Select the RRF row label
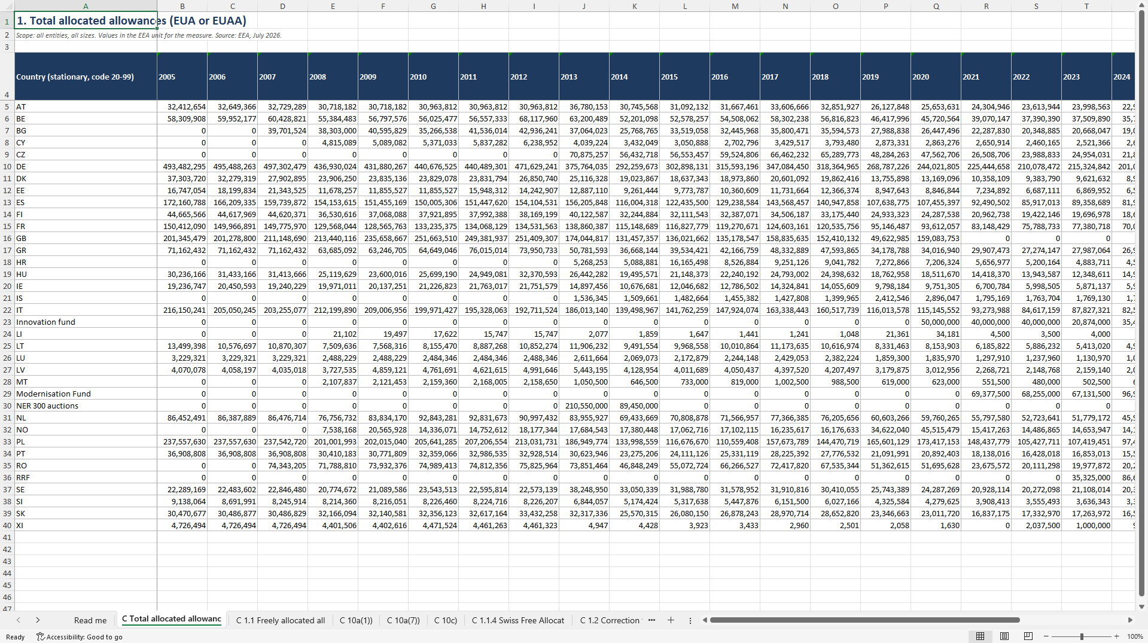 (x=86, y=477)
